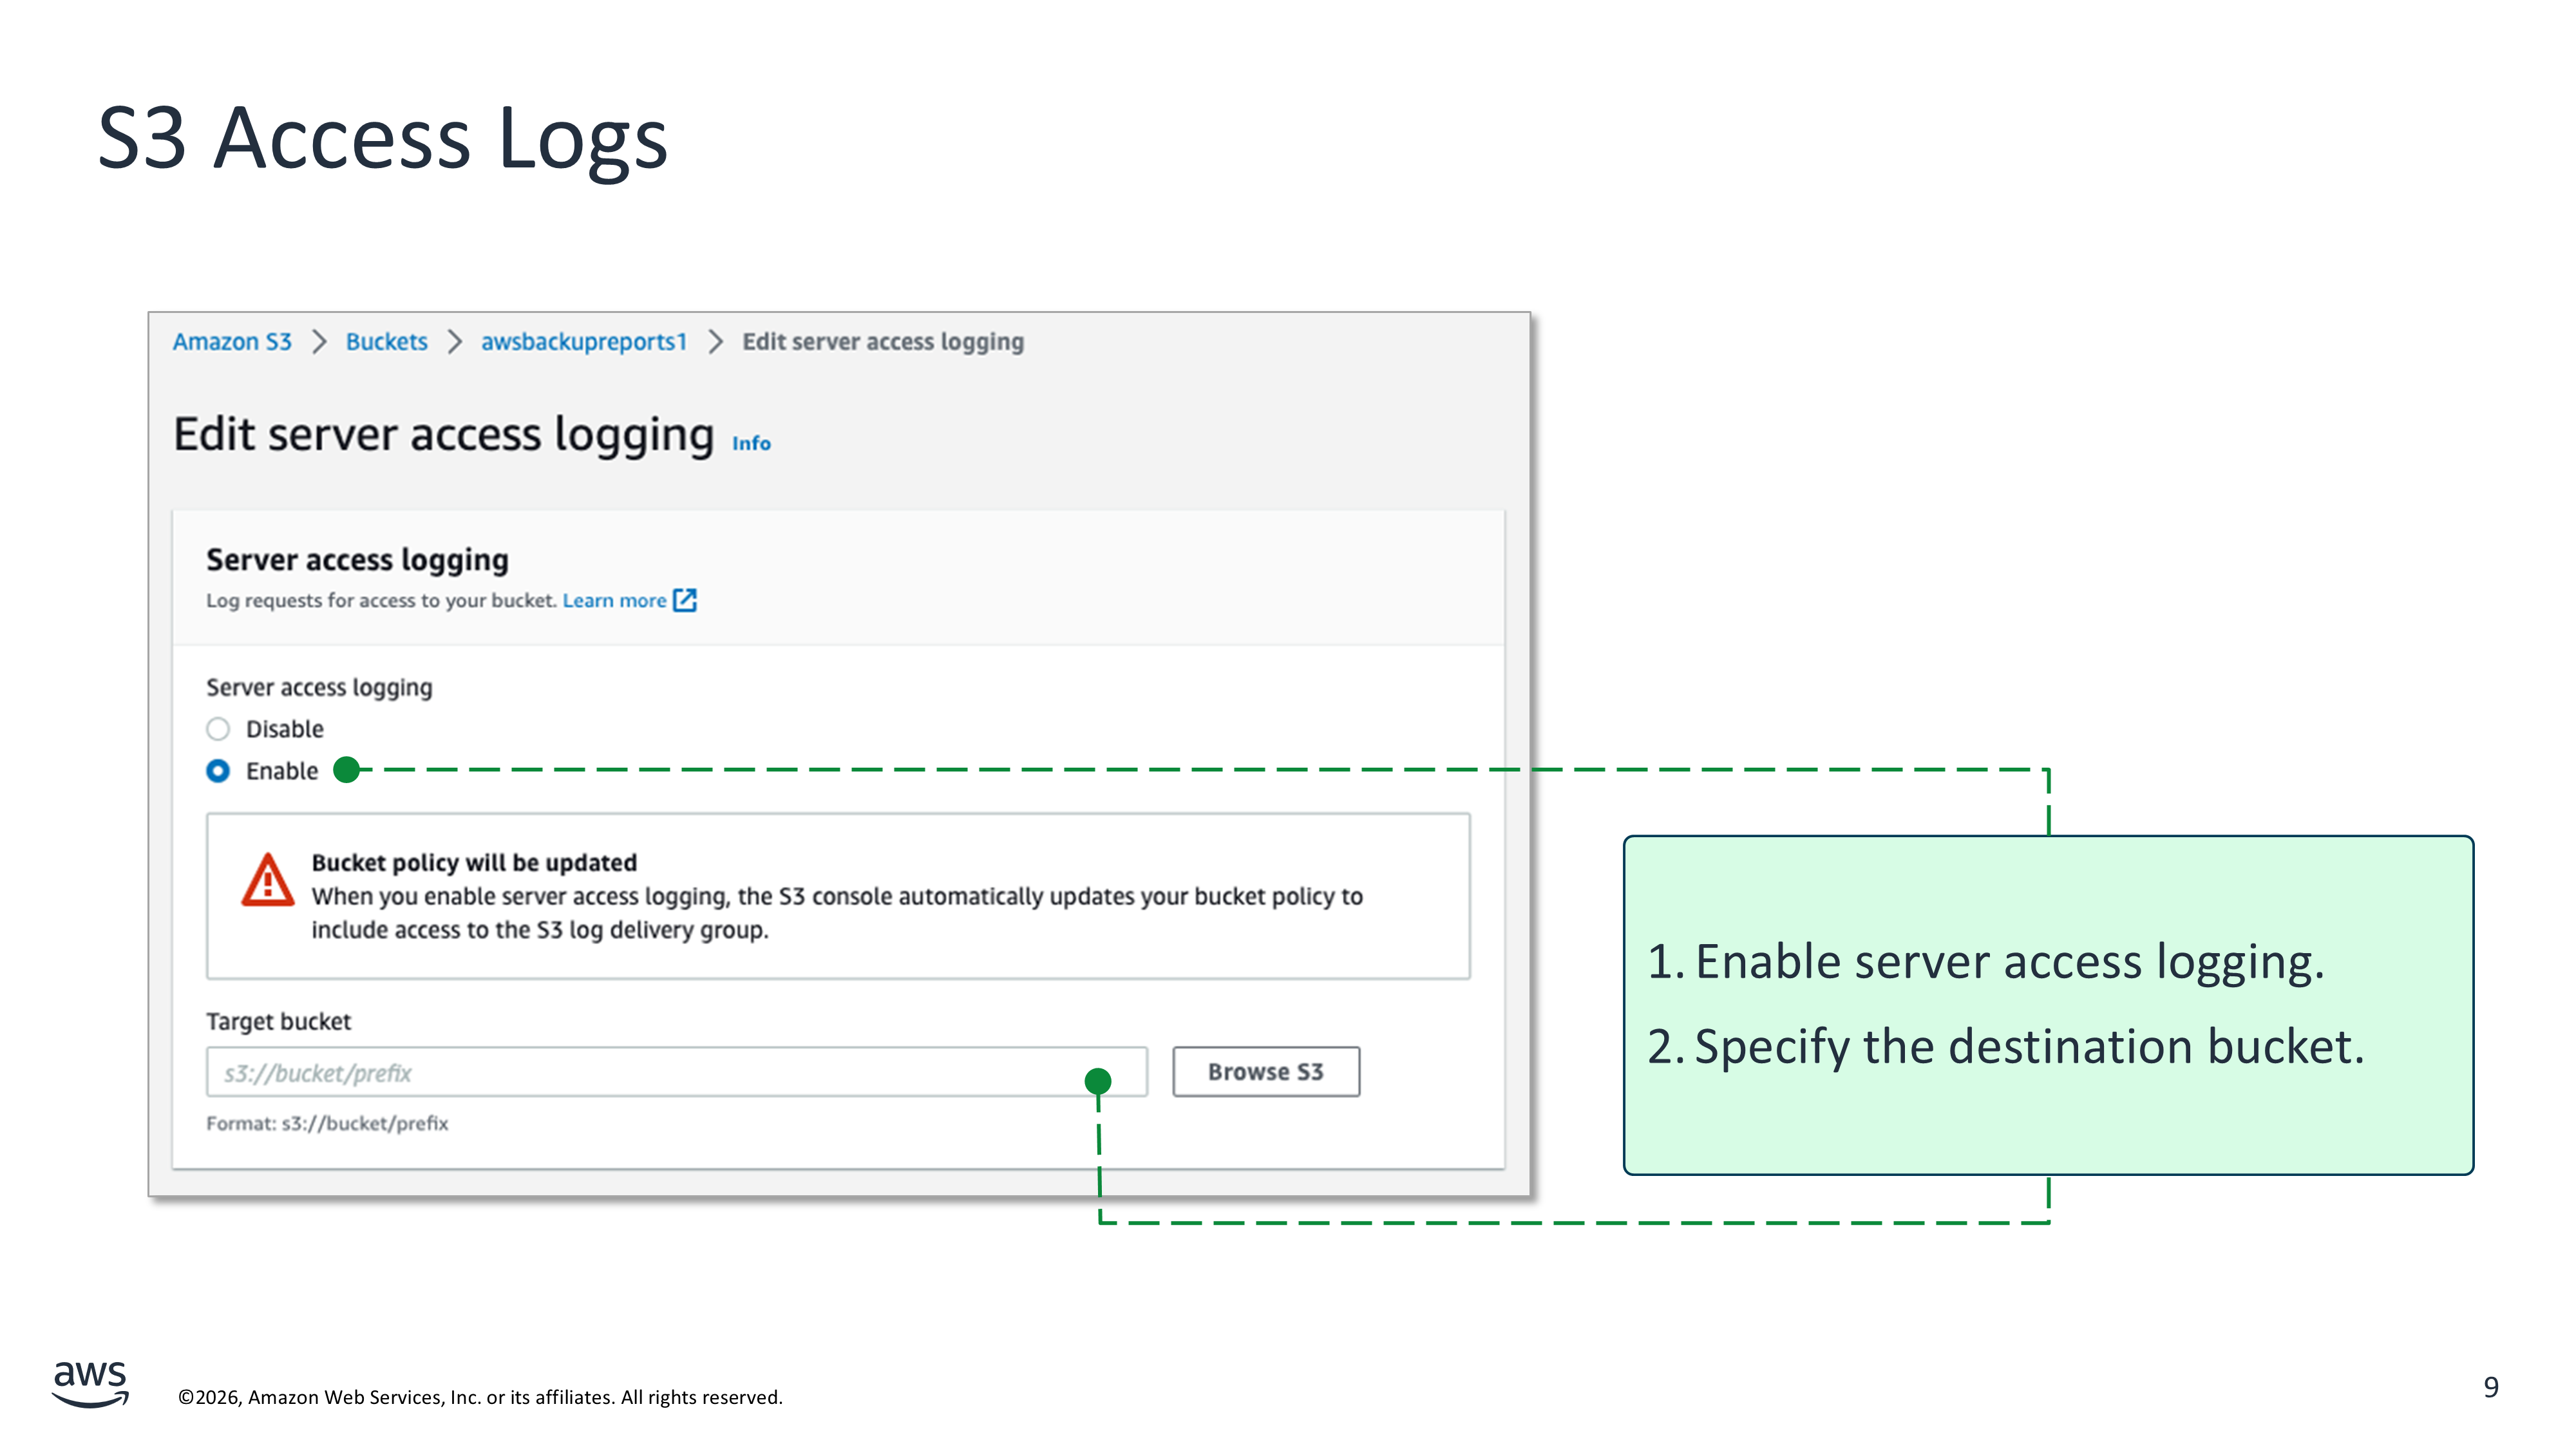Click the Target bucket input field
This screenshot has width=2576, height=1449.
click(x=640, y=1073)
